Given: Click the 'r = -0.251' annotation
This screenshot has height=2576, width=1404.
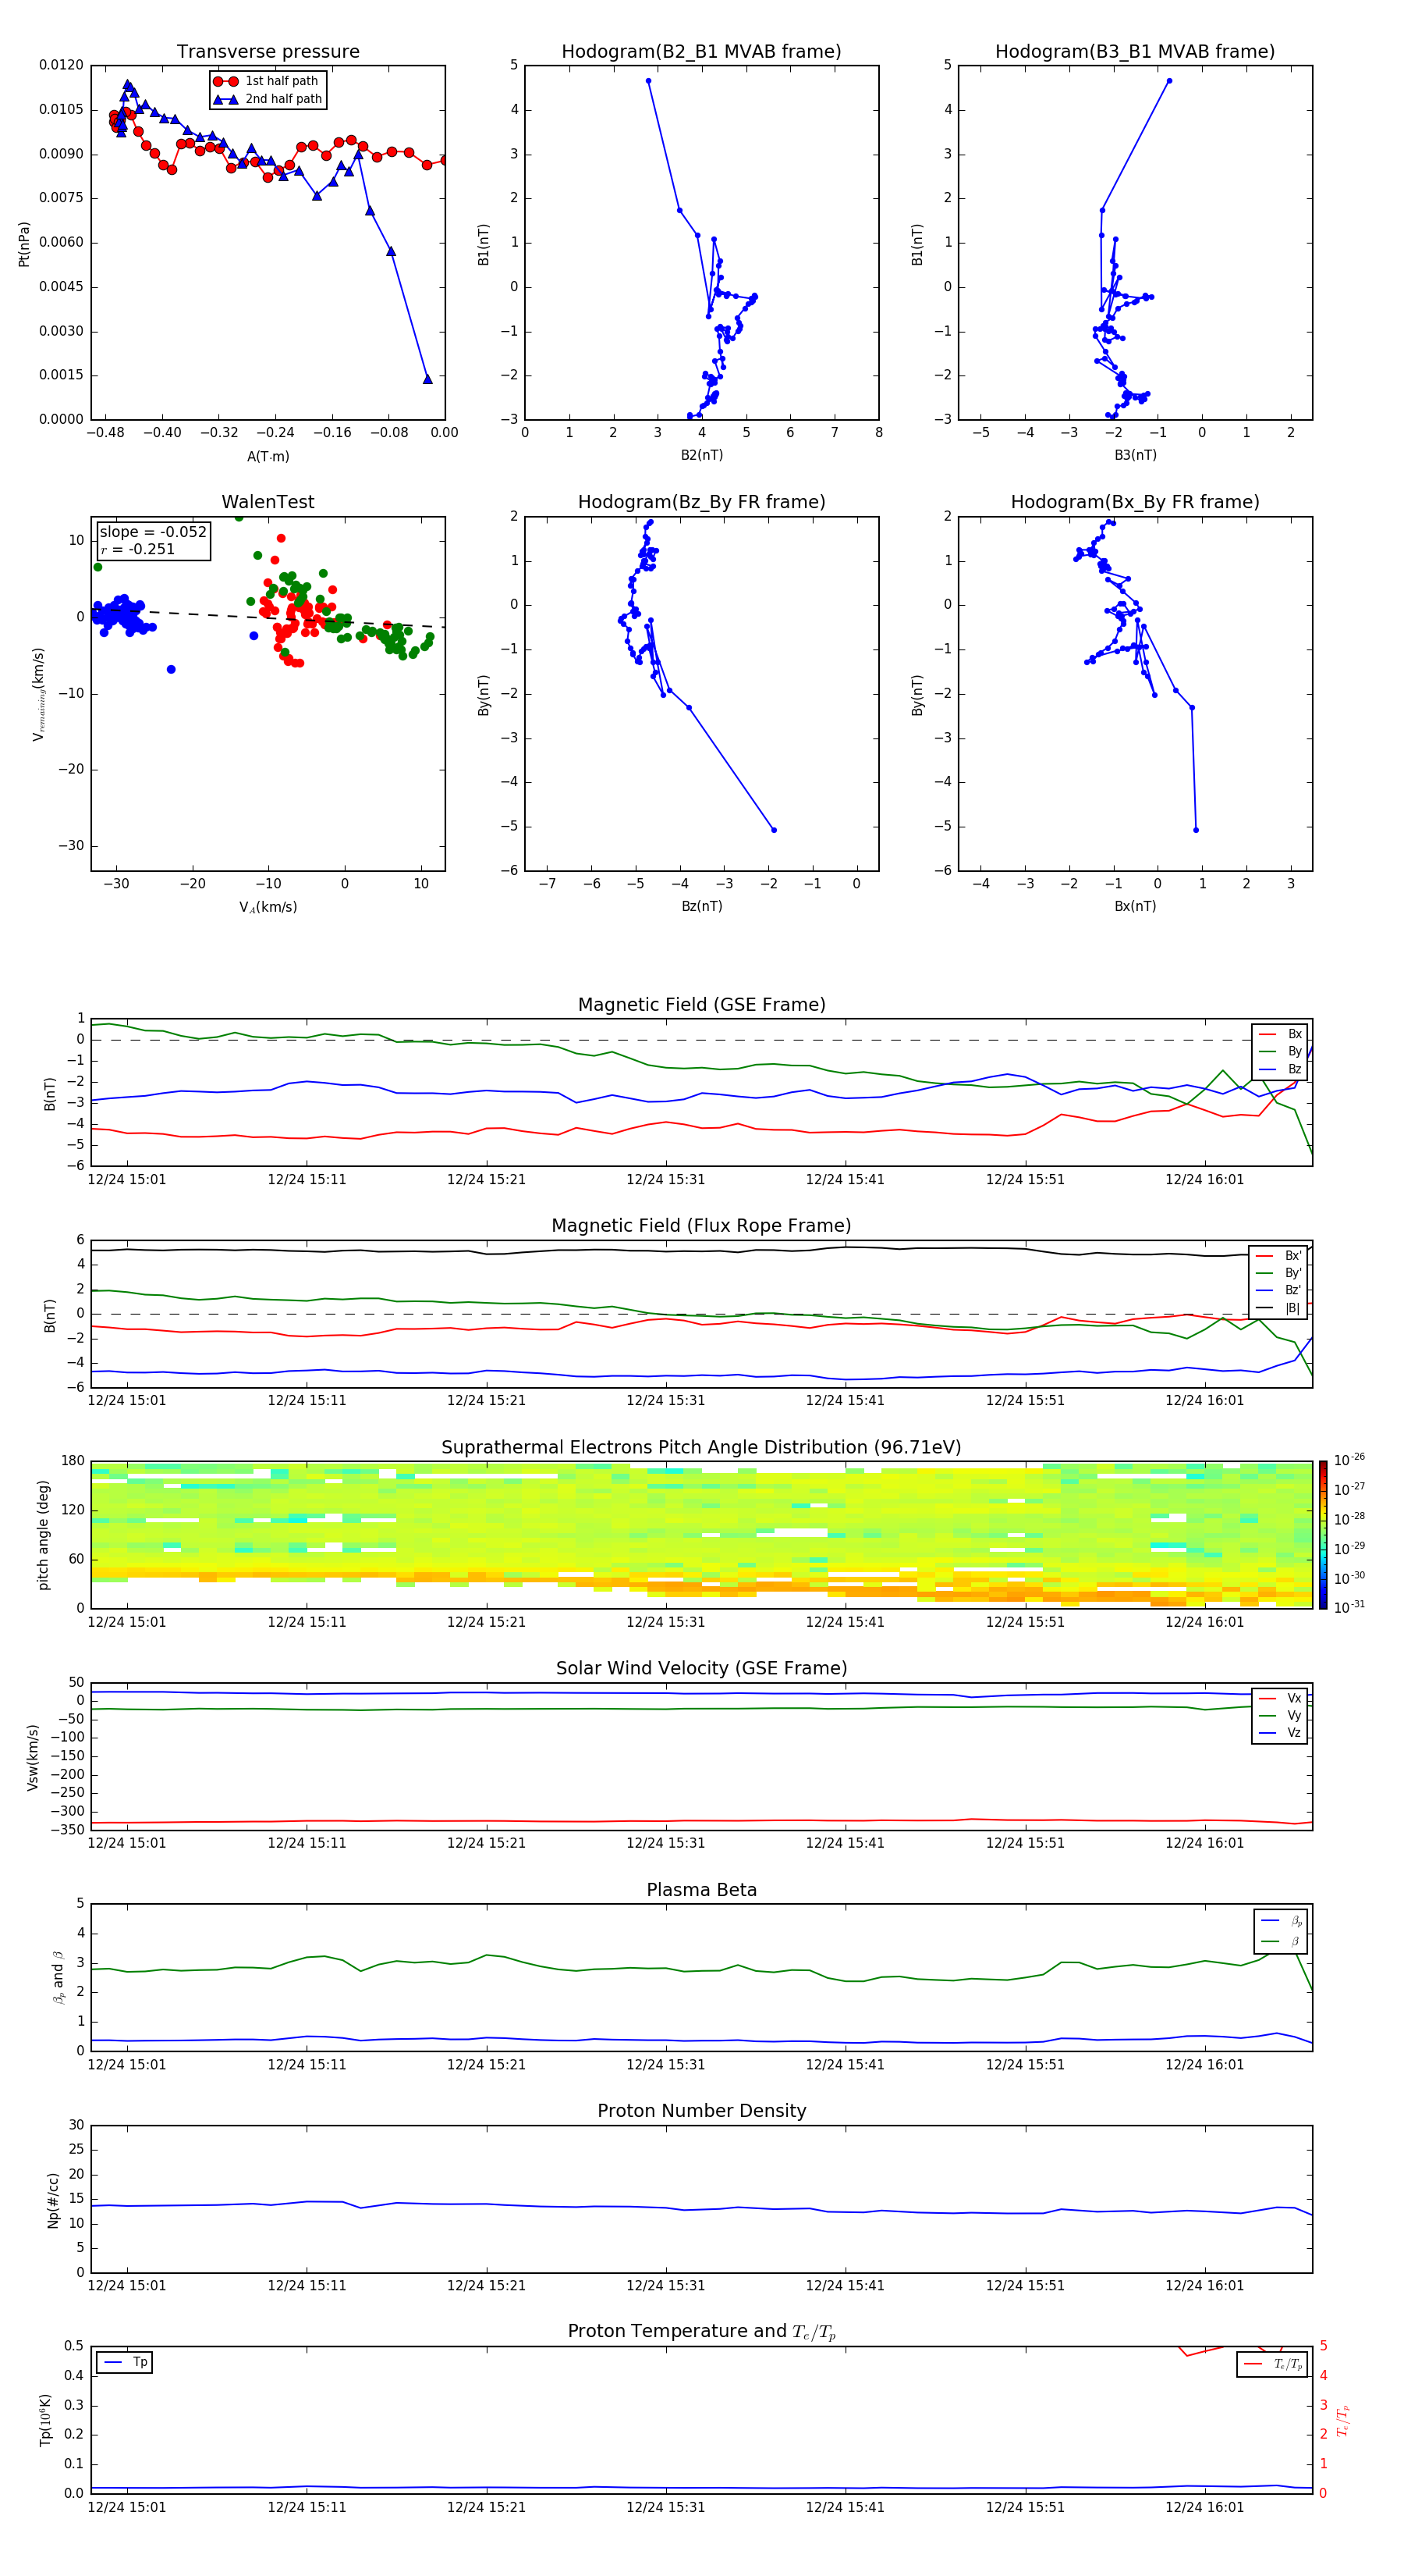Looking at the screenshot, I should point(137,549).
